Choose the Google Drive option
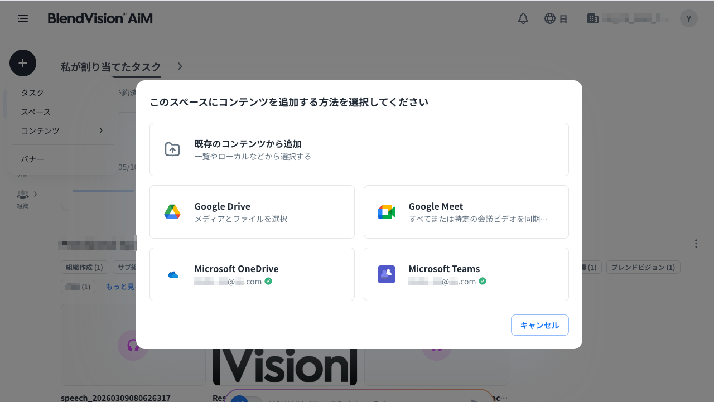Image resolution: width=714 pixels, height=402 pixels. point(252,212)
